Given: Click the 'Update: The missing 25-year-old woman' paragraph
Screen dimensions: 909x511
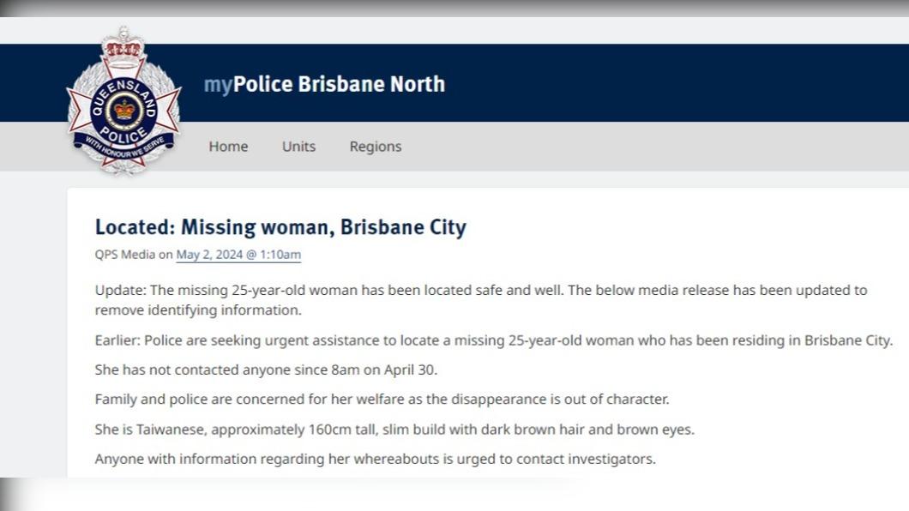Looking at the screenshot, I should tap(481, 300).
